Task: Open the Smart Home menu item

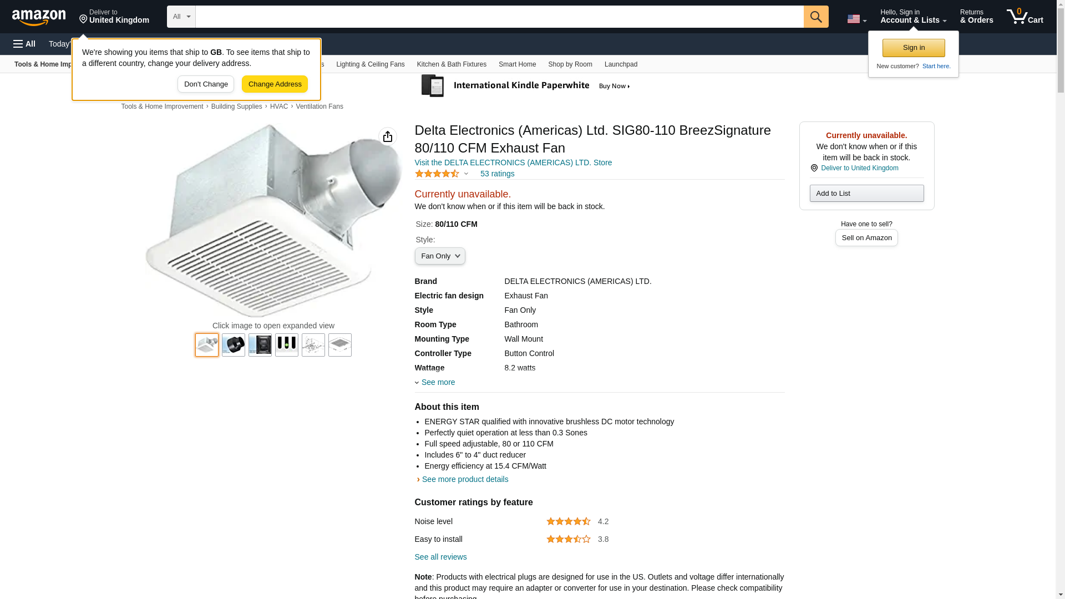Action: pyautogui.click(x=517, y=64)
